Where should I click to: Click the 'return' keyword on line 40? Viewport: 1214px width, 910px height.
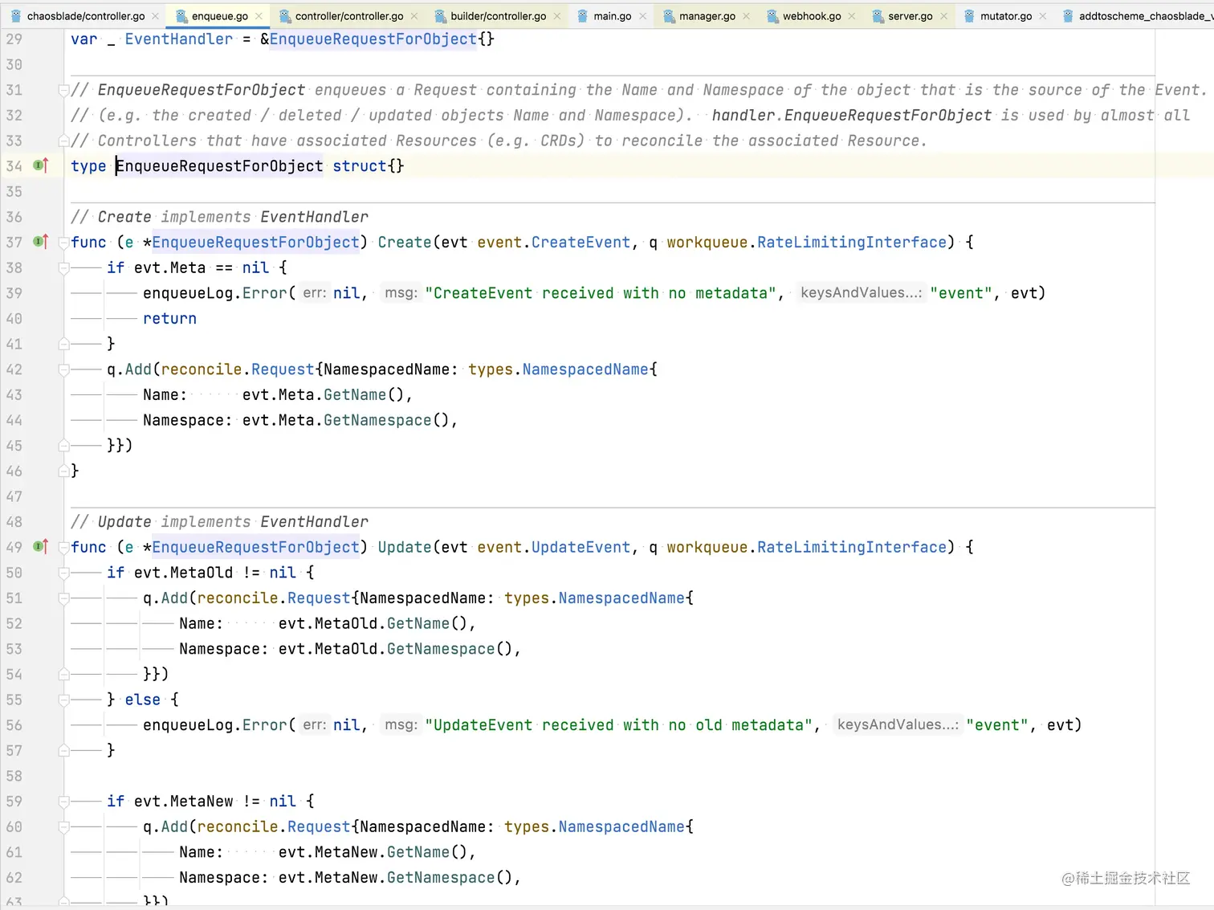coord(169,318)
